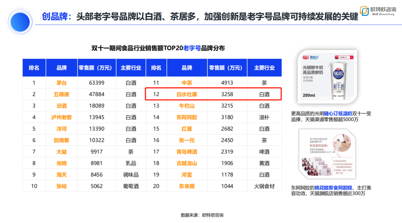Click brand name 河套
This screenshot has width=402, height=223.
coord(187,175)
